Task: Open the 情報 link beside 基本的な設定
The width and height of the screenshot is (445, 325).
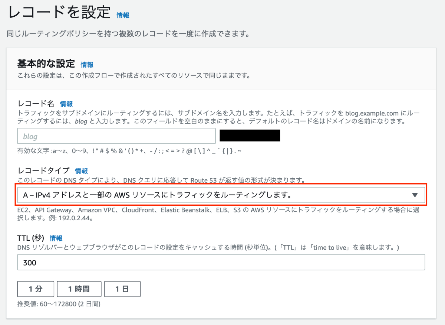Action: (87, 65)
